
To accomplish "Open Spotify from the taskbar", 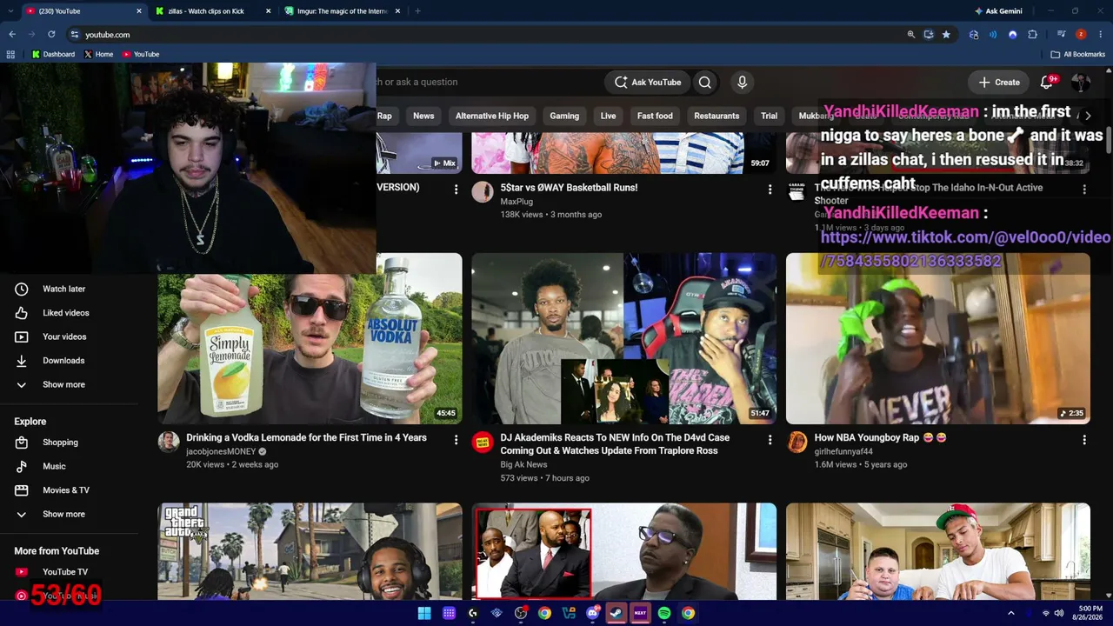I will (x=664, y=613).
